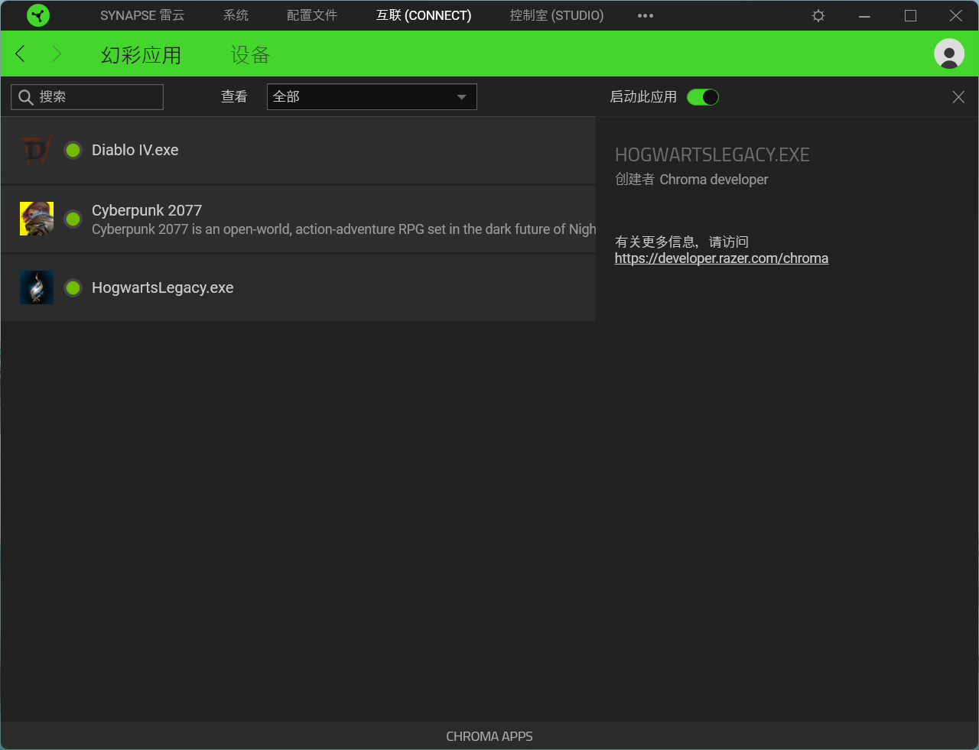
Task: Close the HogwartsLegacy detail panel
Action: (958, 97)
